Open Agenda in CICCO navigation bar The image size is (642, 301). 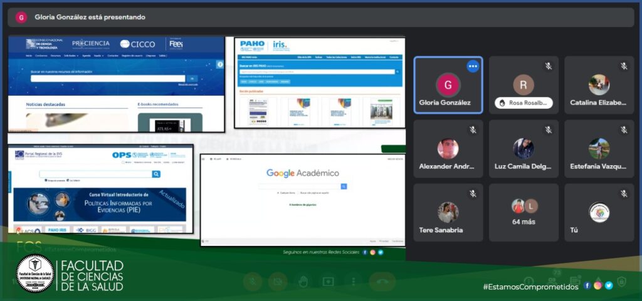click(87, 56)
